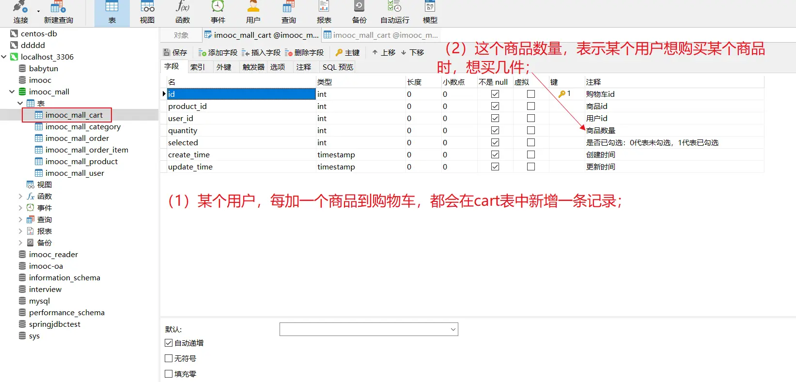Toggle 虚拟 checkbox for user_id field
The height and width of the screenshot is (382, 796).
pos(531,118)
